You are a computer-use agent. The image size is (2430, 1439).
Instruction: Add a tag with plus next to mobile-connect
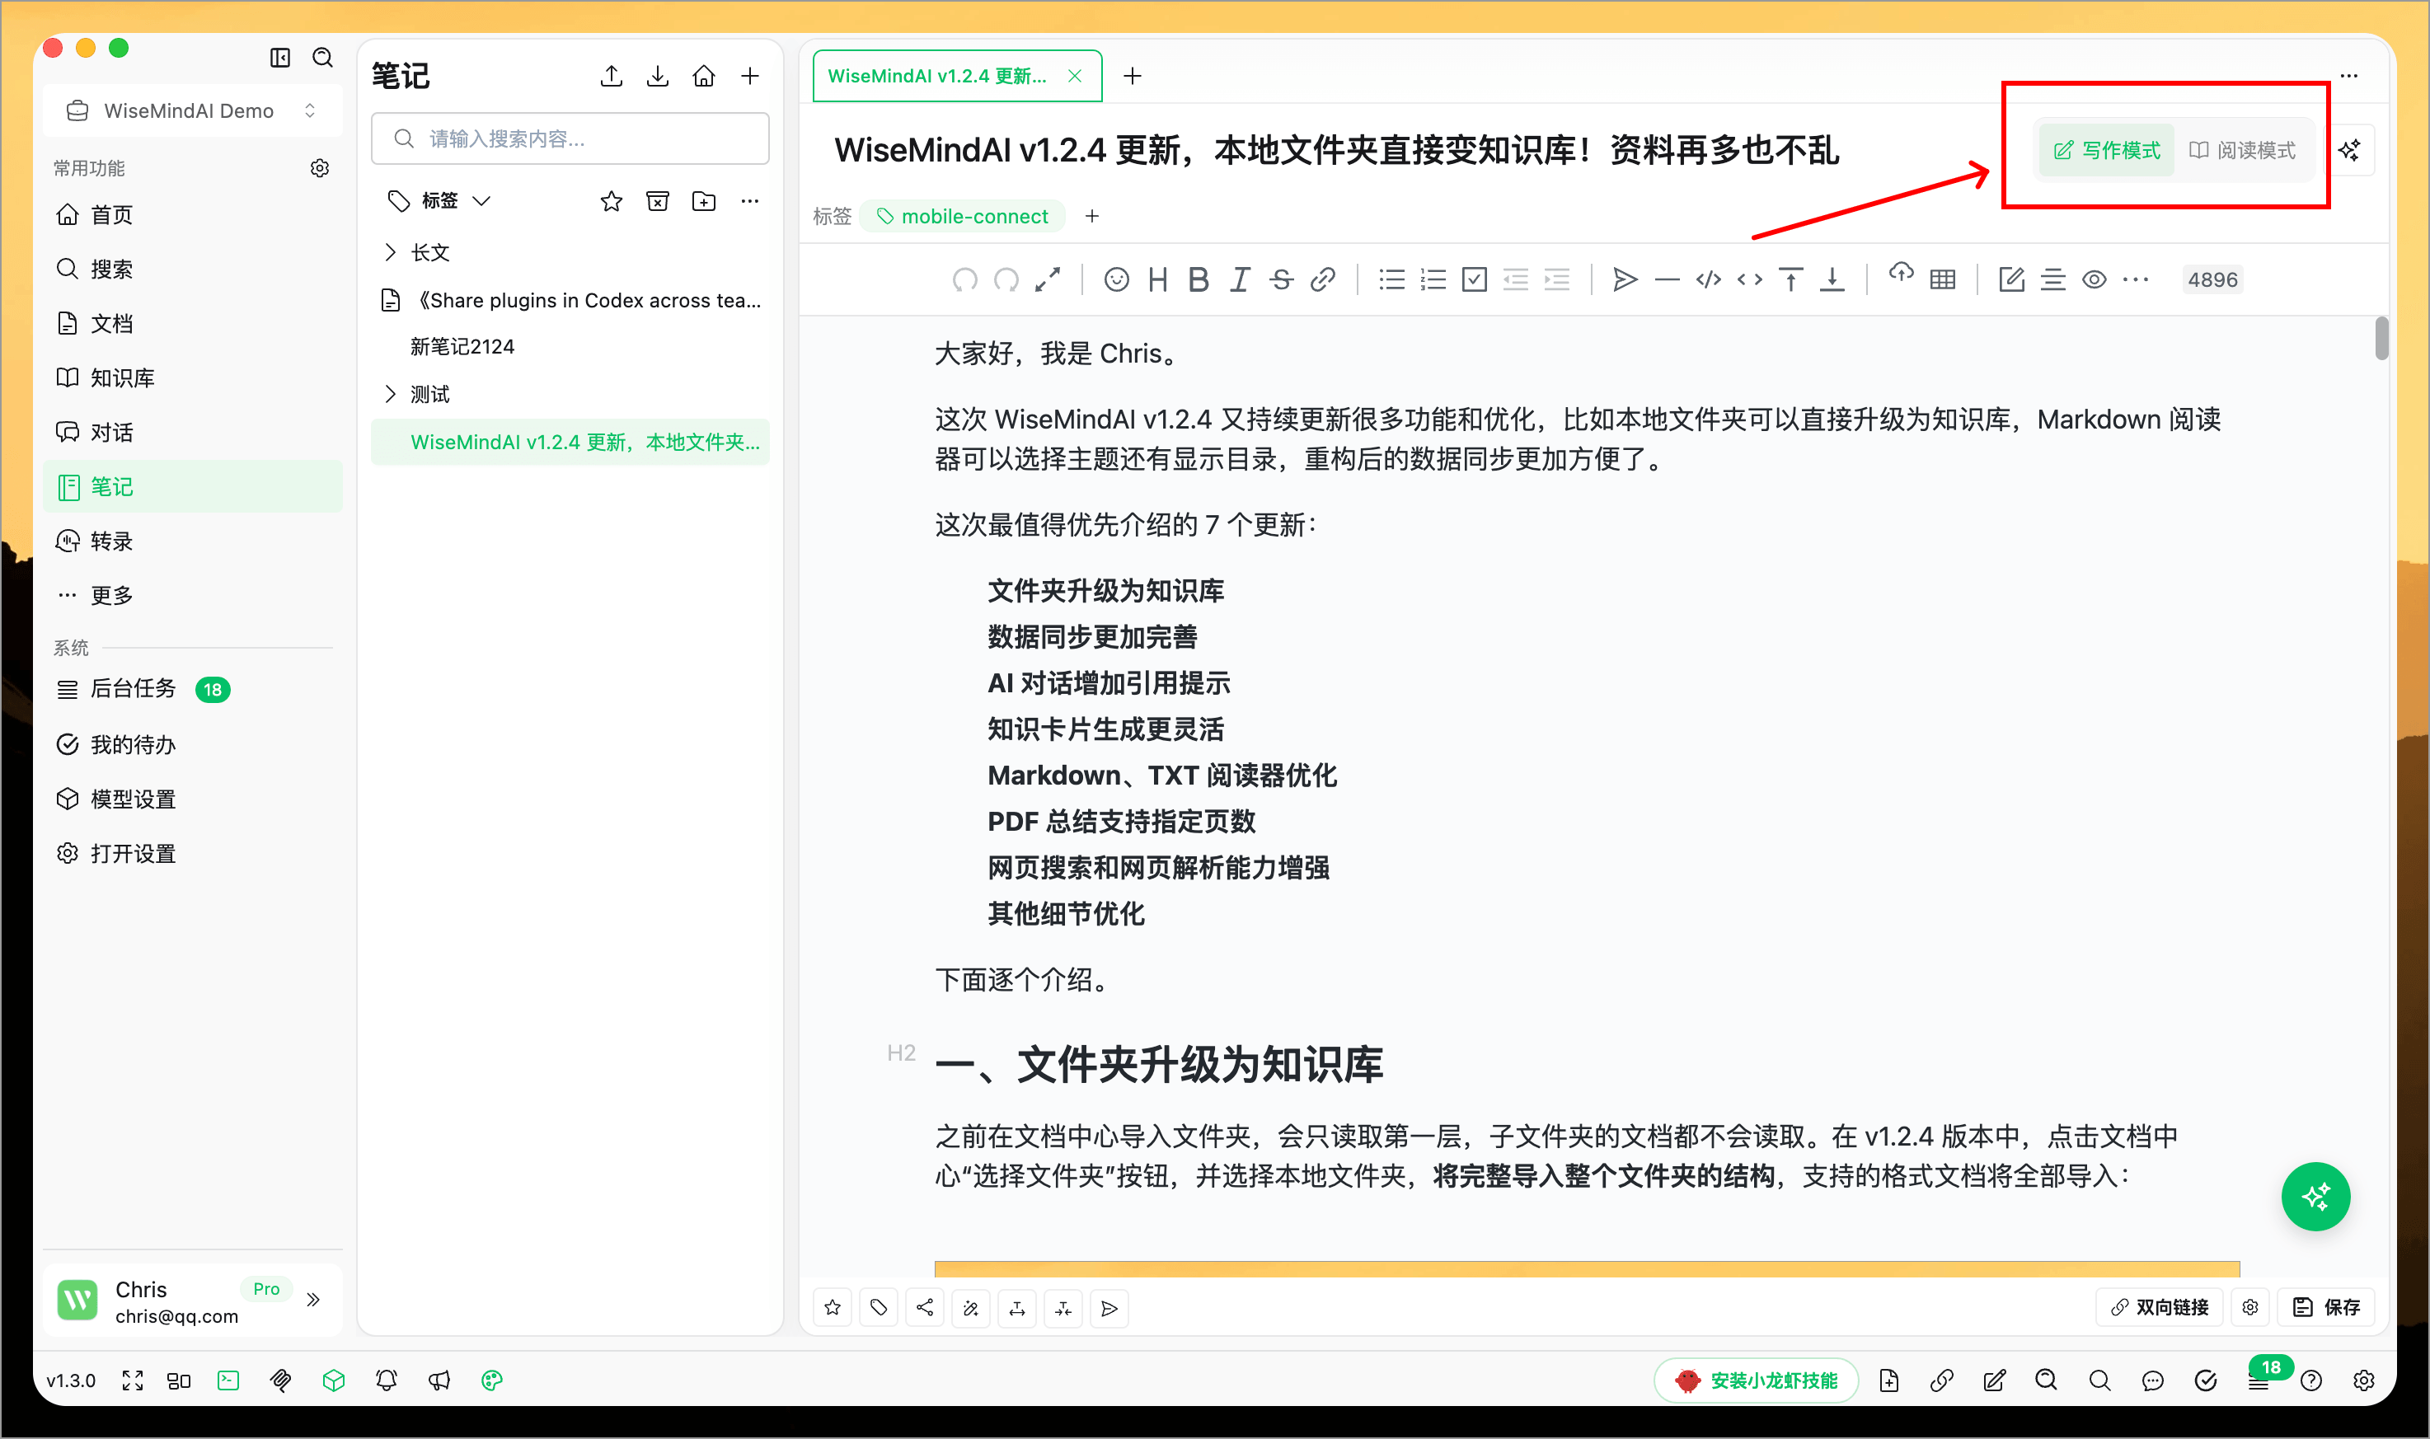1092,216
